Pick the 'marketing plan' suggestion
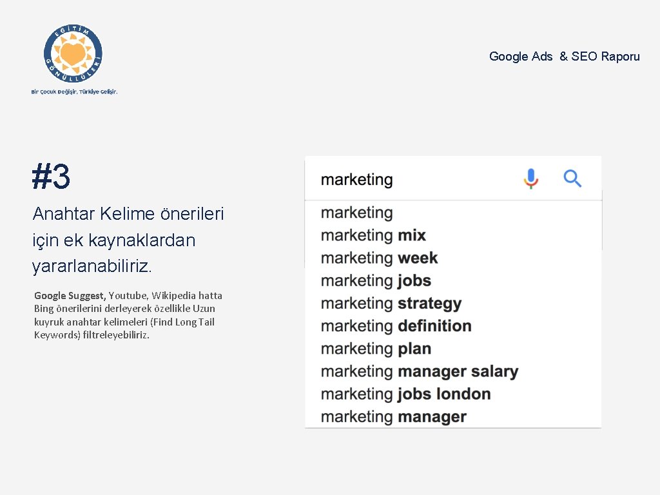This screenshot has width=660, height=495. (x=376, y=349)
